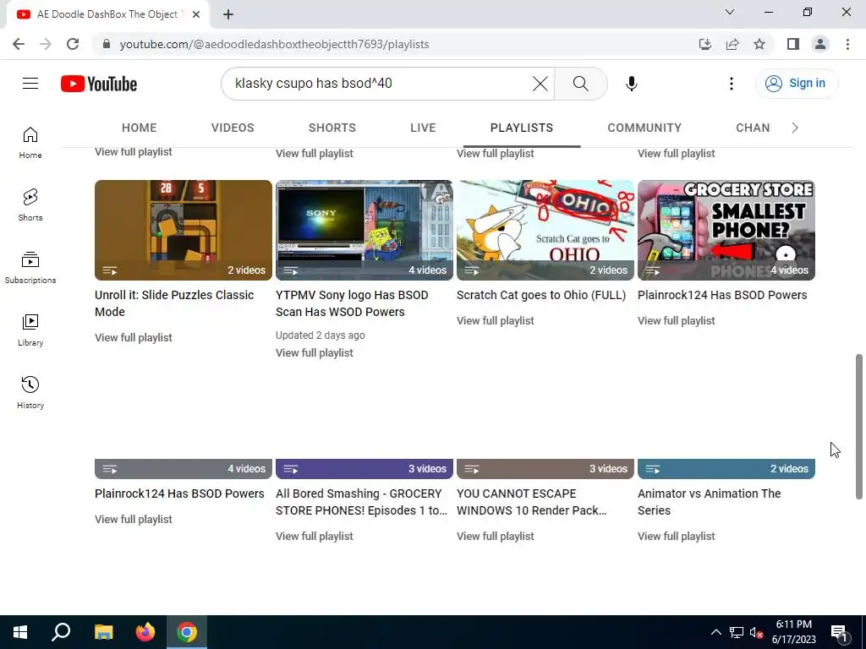Open Subscriptions in the left sidebar
The height and width of the screenshot is (649, 866).
pos(30,268)
